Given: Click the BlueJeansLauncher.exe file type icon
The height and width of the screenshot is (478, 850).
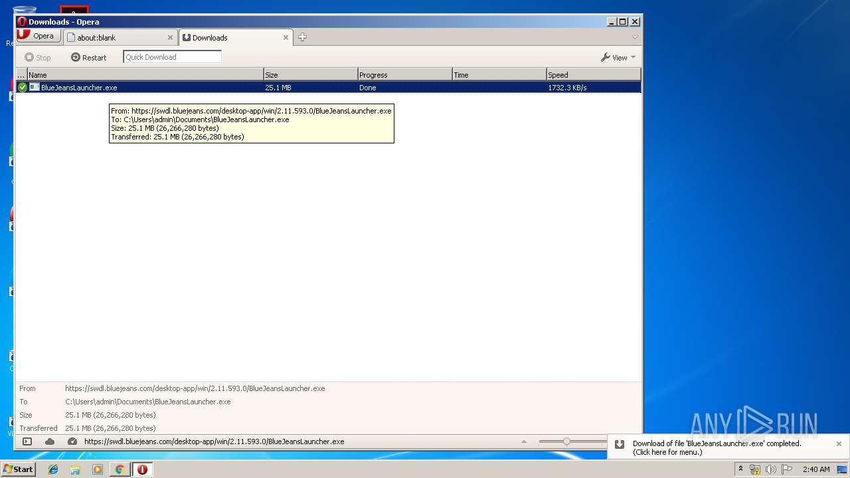Looking at the screenshot, I should pyautogui.click(x=34, y=87).
